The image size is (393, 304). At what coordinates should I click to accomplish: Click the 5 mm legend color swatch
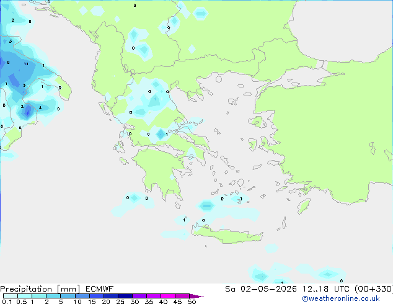(68, 296)
